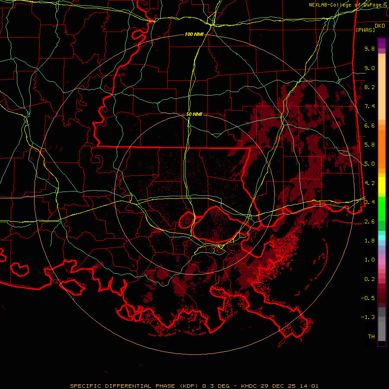Pick the pink color bar segment
This screenshot has height=389, width=389.
[x=382, y=262]
